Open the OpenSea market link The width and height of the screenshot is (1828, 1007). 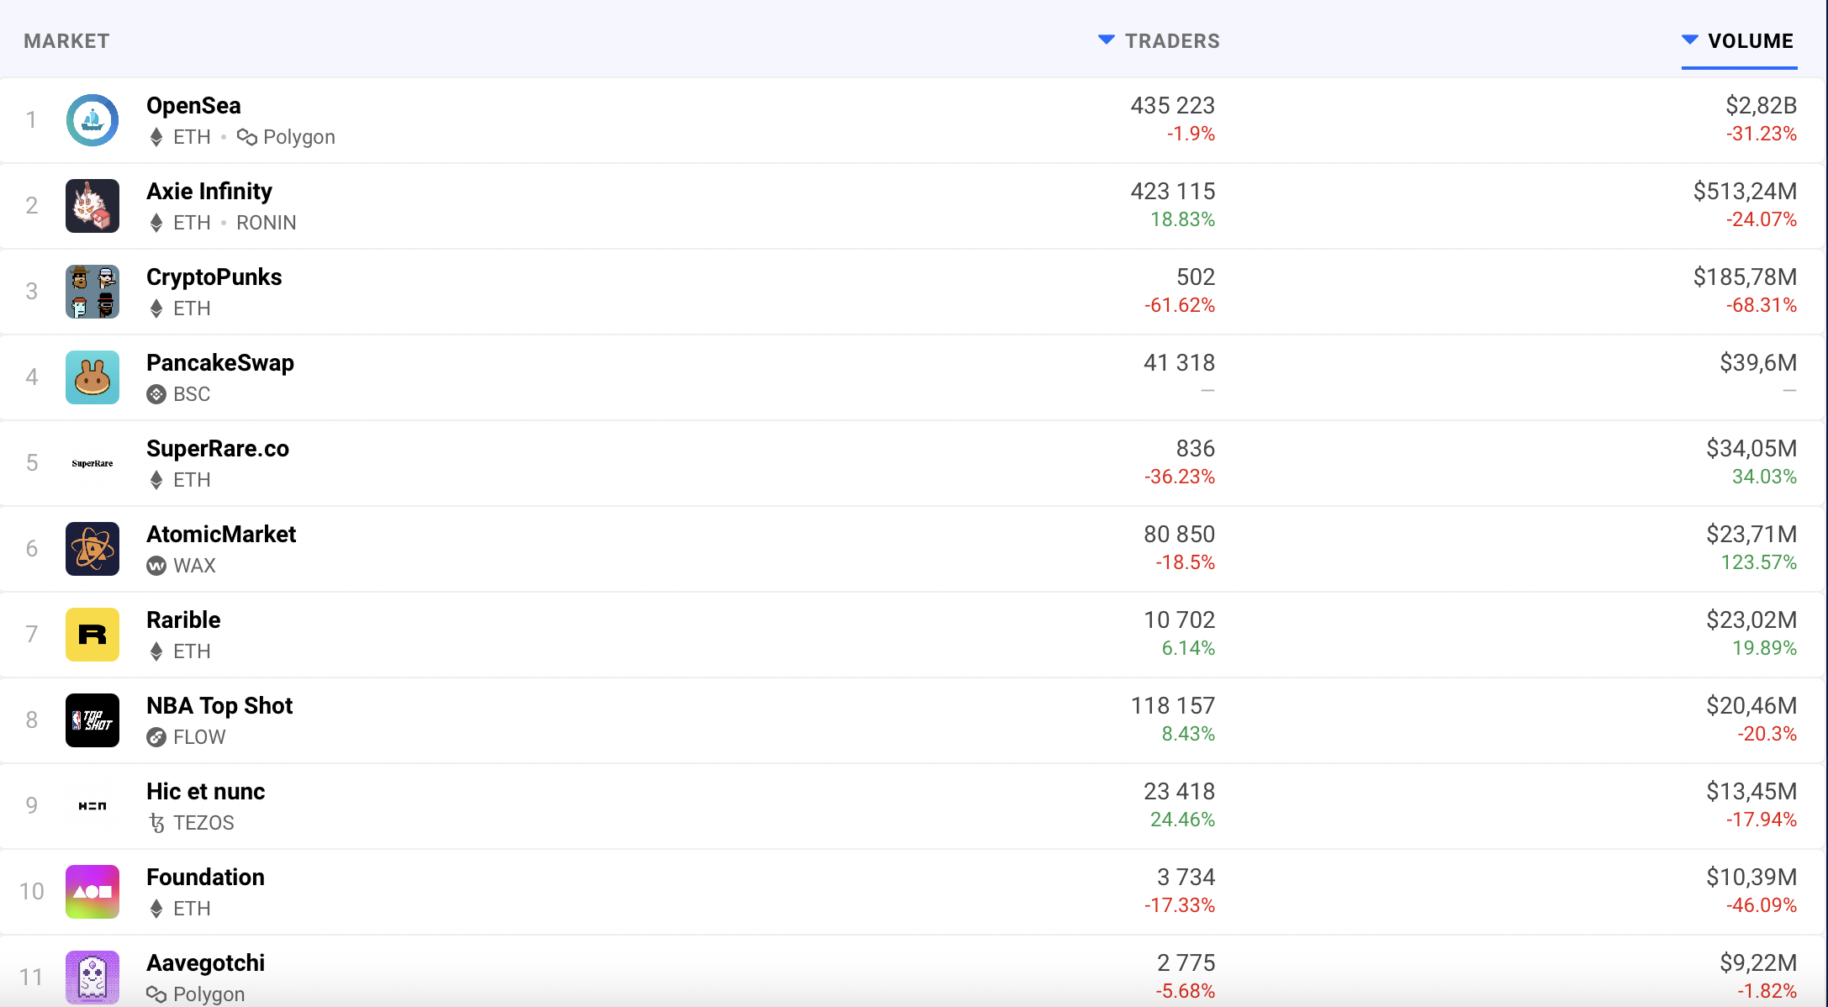click(193, 106)
